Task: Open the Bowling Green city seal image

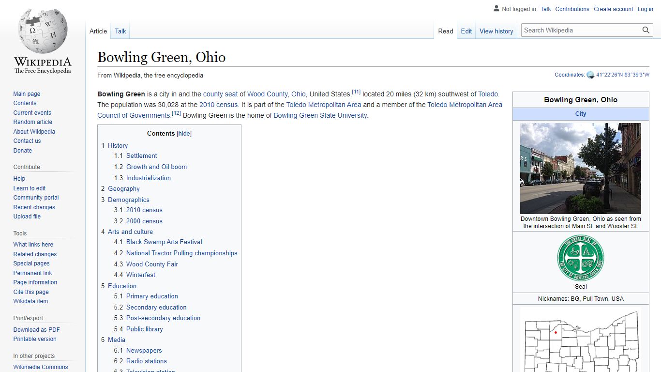Action: click(581, 258)
